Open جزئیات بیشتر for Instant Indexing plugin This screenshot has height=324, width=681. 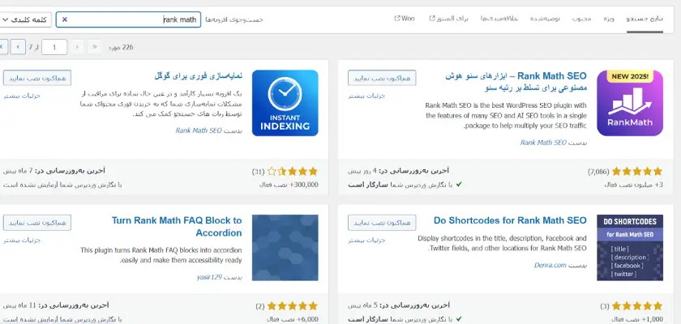(22, 96)
